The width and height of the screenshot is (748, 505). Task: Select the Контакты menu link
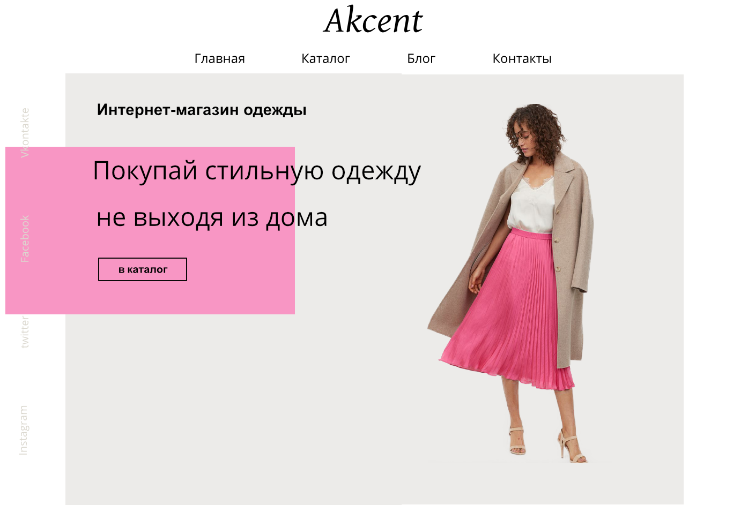[522, 58]
